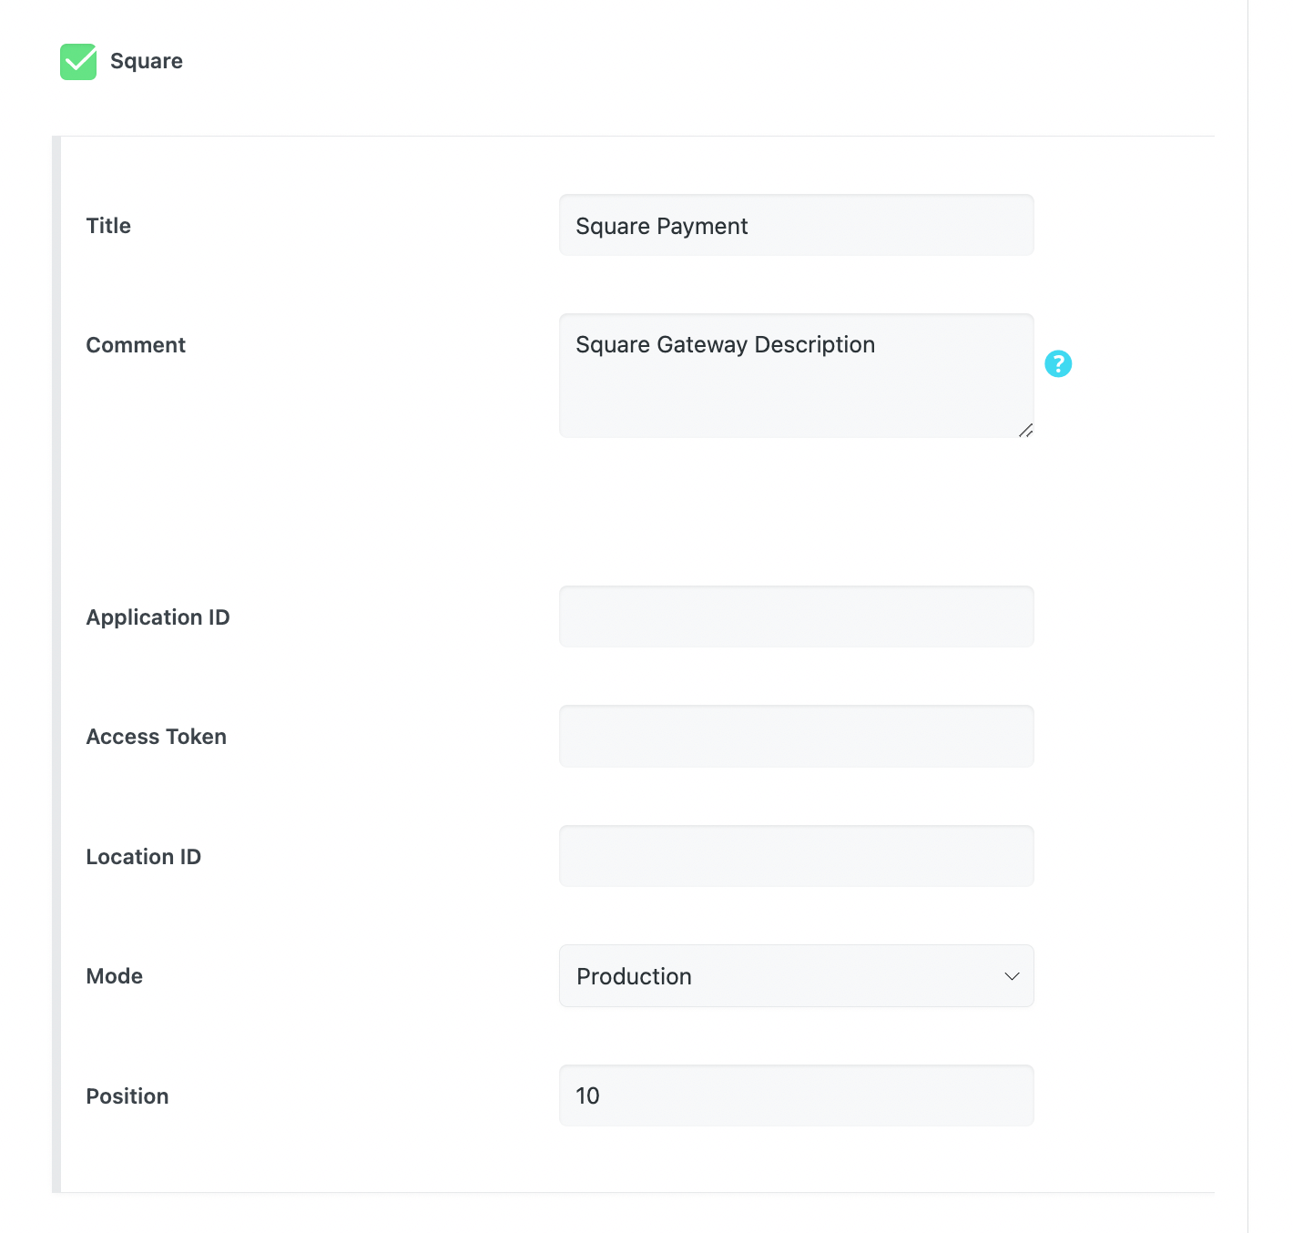This screenshot has height=1233, width=1293.
Task: Uncheck the green Square checkbox
Action: (x=78, y=62)
